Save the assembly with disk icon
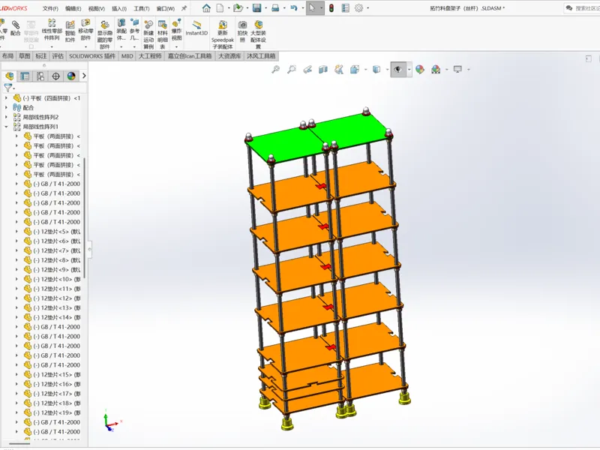Viewport: 600px width, 450px height. click(x=256, y=8)
